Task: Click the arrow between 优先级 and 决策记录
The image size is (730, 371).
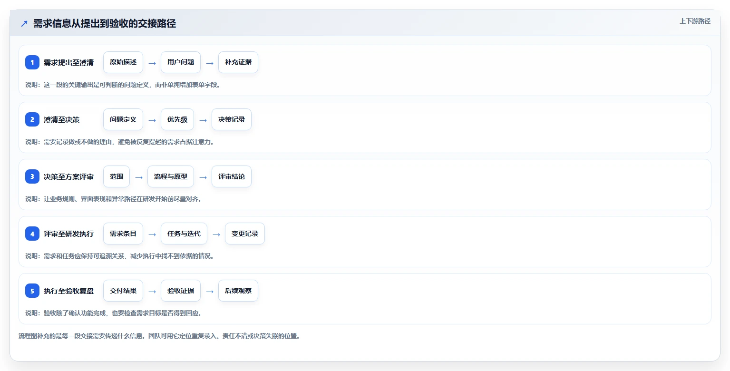Action: point(203,120)
